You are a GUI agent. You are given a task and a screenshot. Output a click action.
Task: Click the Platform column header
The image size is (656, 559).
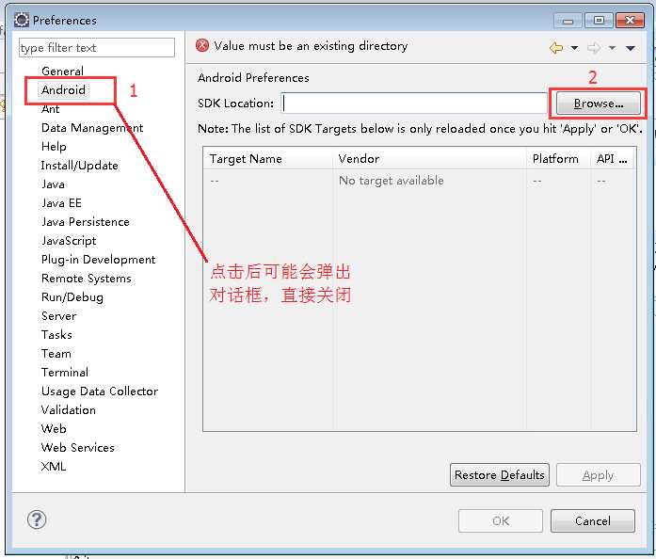click(x=558, y=159)
